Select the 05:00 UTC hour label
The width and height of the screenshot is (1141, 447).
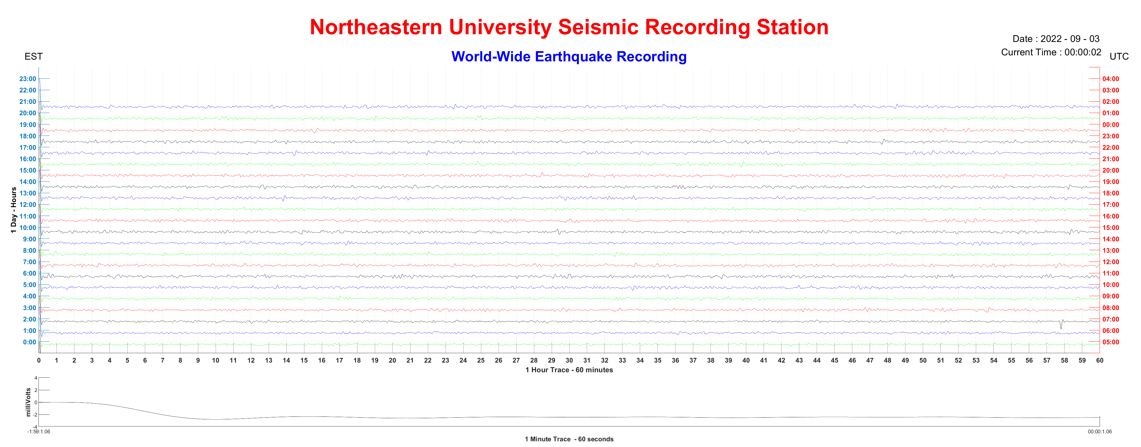point(1110,342)
